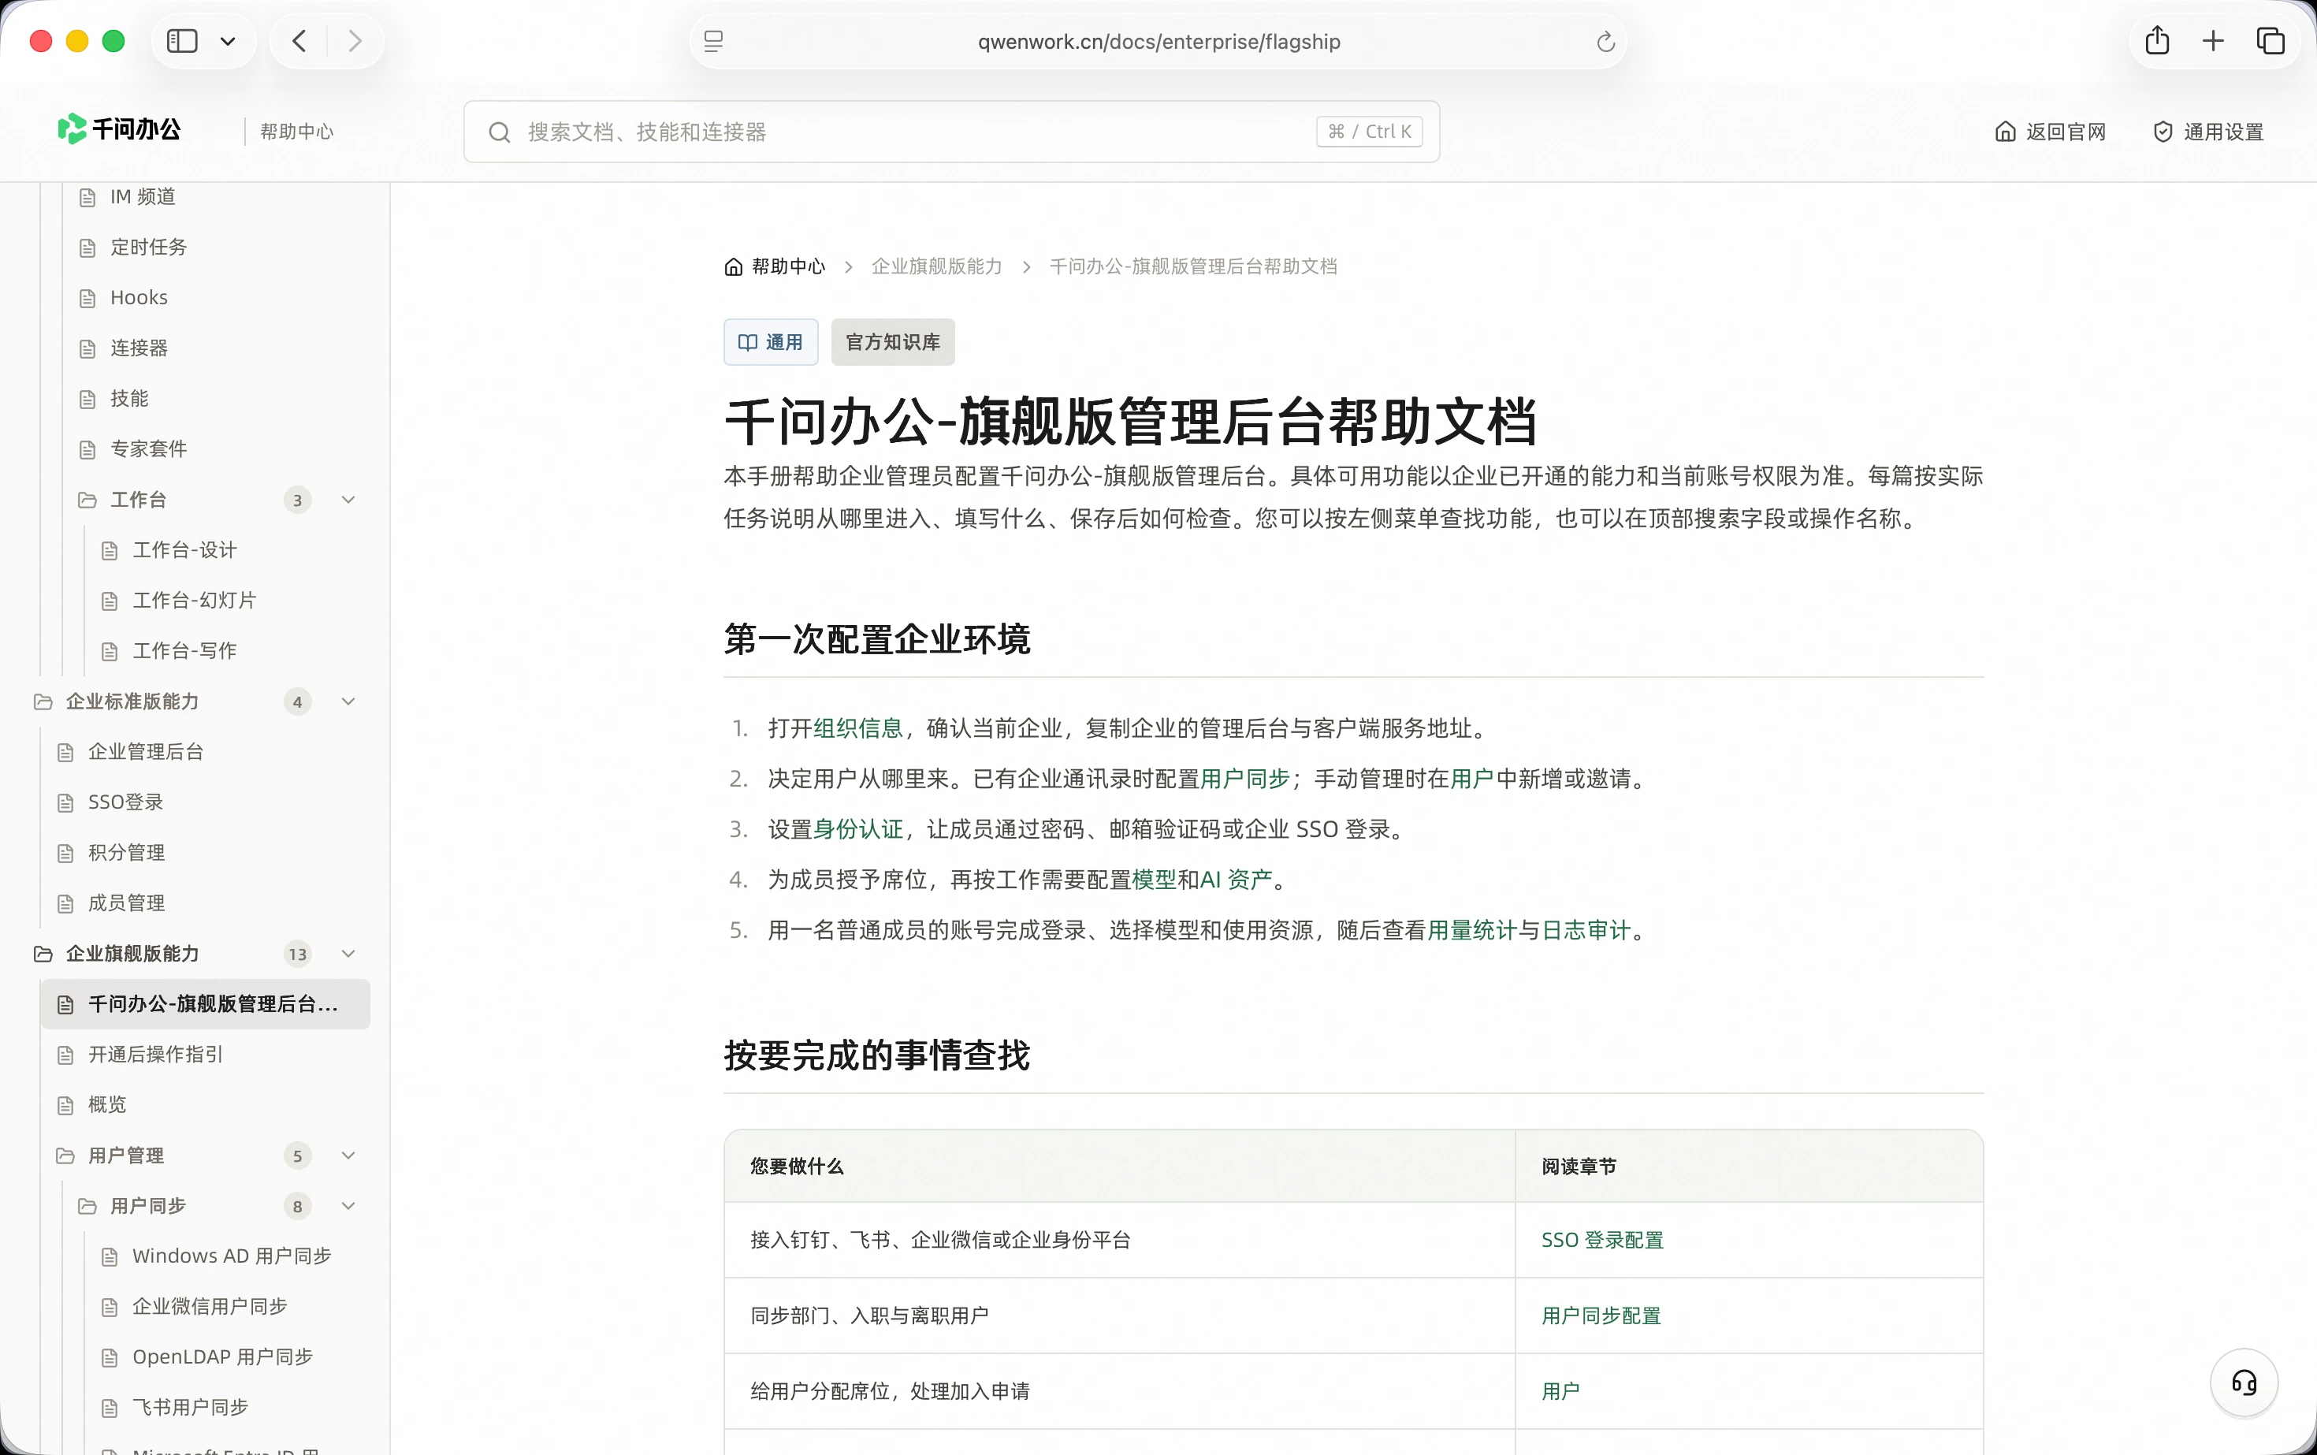The height and width of the screenshot is (1455, 2317).
Task: Click the 企业旗舰版能力 folder icon
Action: (x=43, y=954)
